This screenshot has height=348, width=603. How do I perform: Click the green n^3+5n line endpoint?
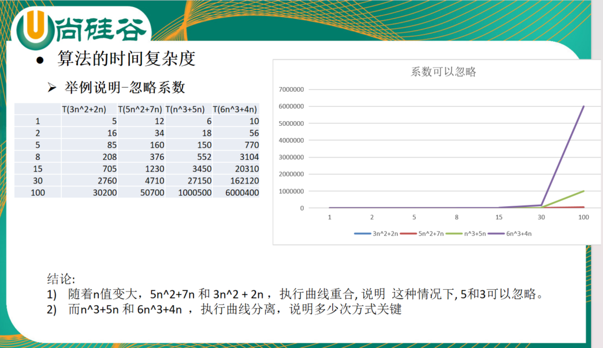click(x=584, y=191)
